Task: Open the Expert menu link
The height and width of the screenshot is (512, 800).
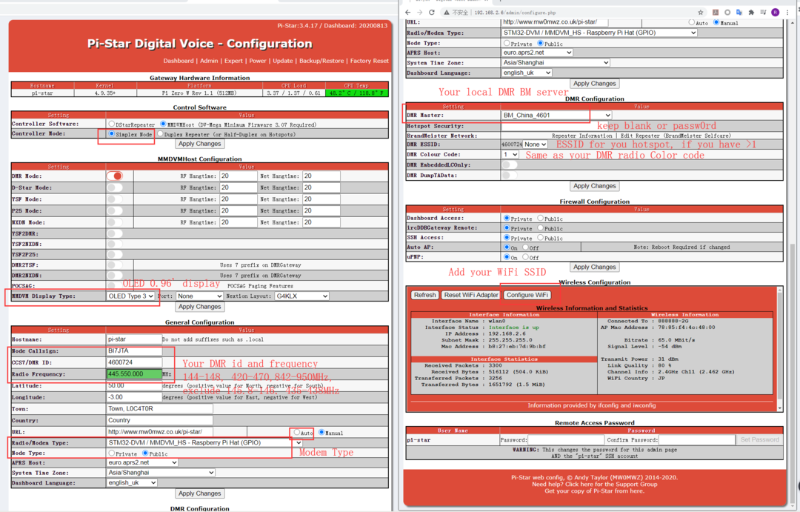Action: pos(233,61)
